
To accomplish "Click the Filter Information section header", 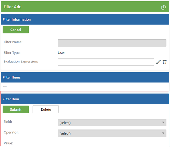I will coord(85,19).
